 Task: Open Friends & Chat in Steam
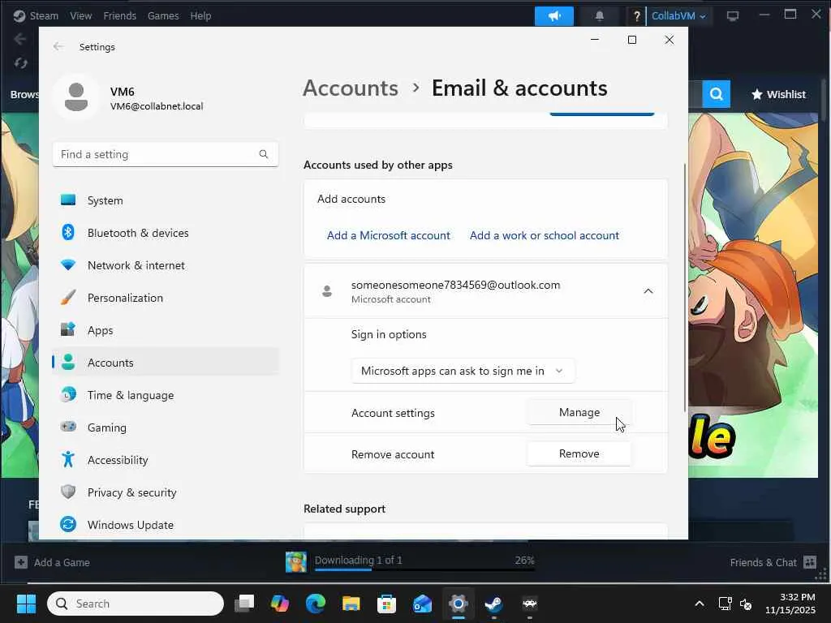pos(773,562)
